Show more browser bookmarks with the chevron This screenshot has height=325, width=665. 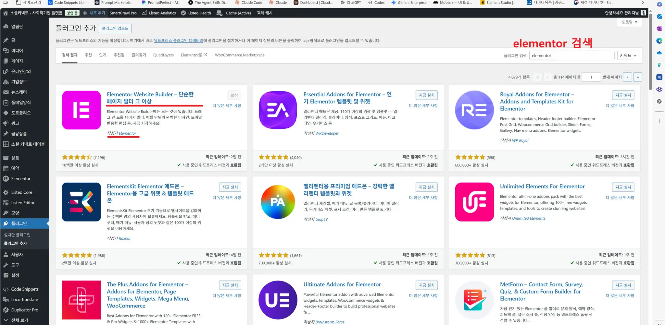(642, 3)
